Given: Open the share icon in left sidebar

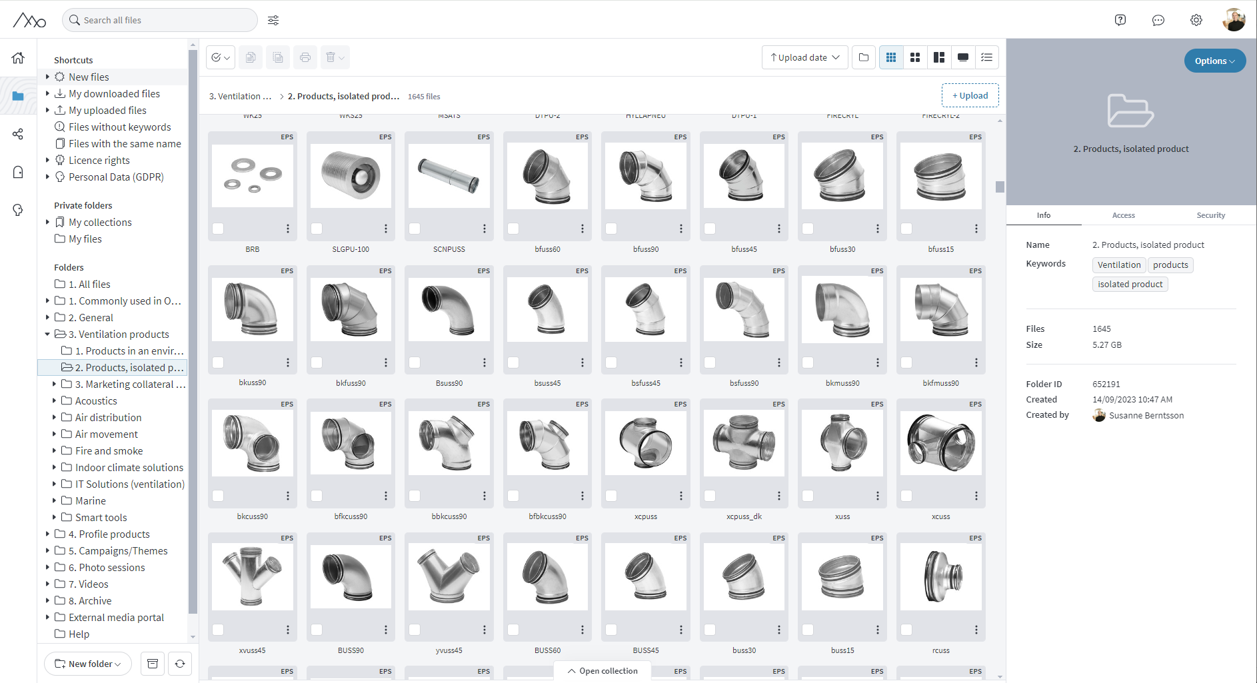Looking at the screenshot, I should coord(18,135).
